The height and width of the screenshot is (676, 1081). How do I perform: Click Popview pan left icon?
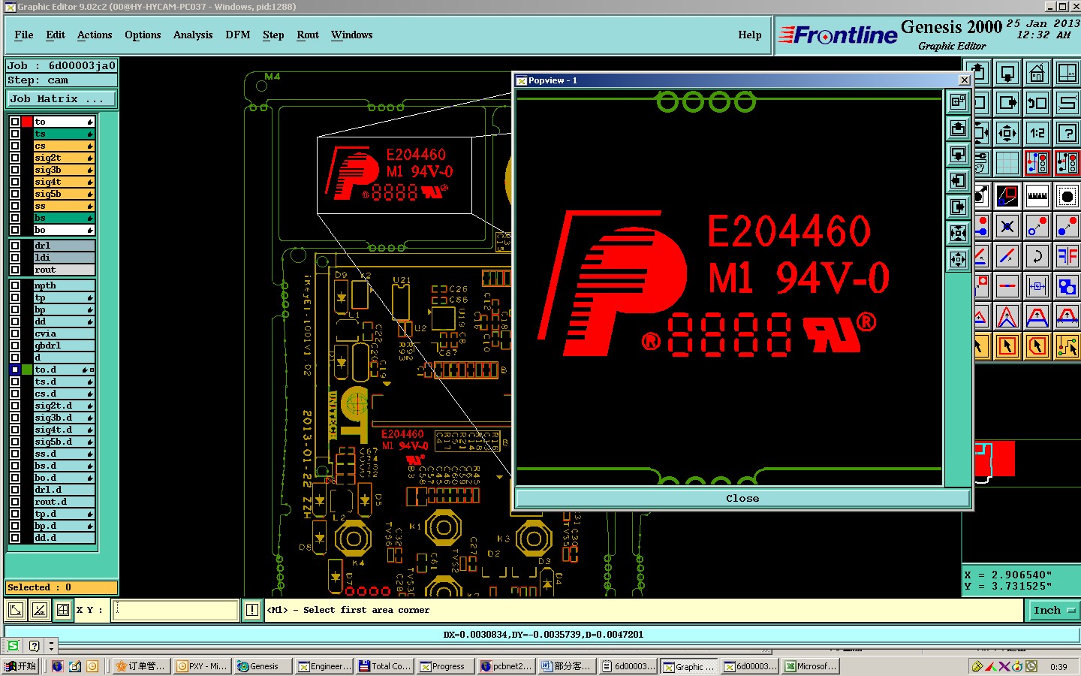[x=958, y=180]
